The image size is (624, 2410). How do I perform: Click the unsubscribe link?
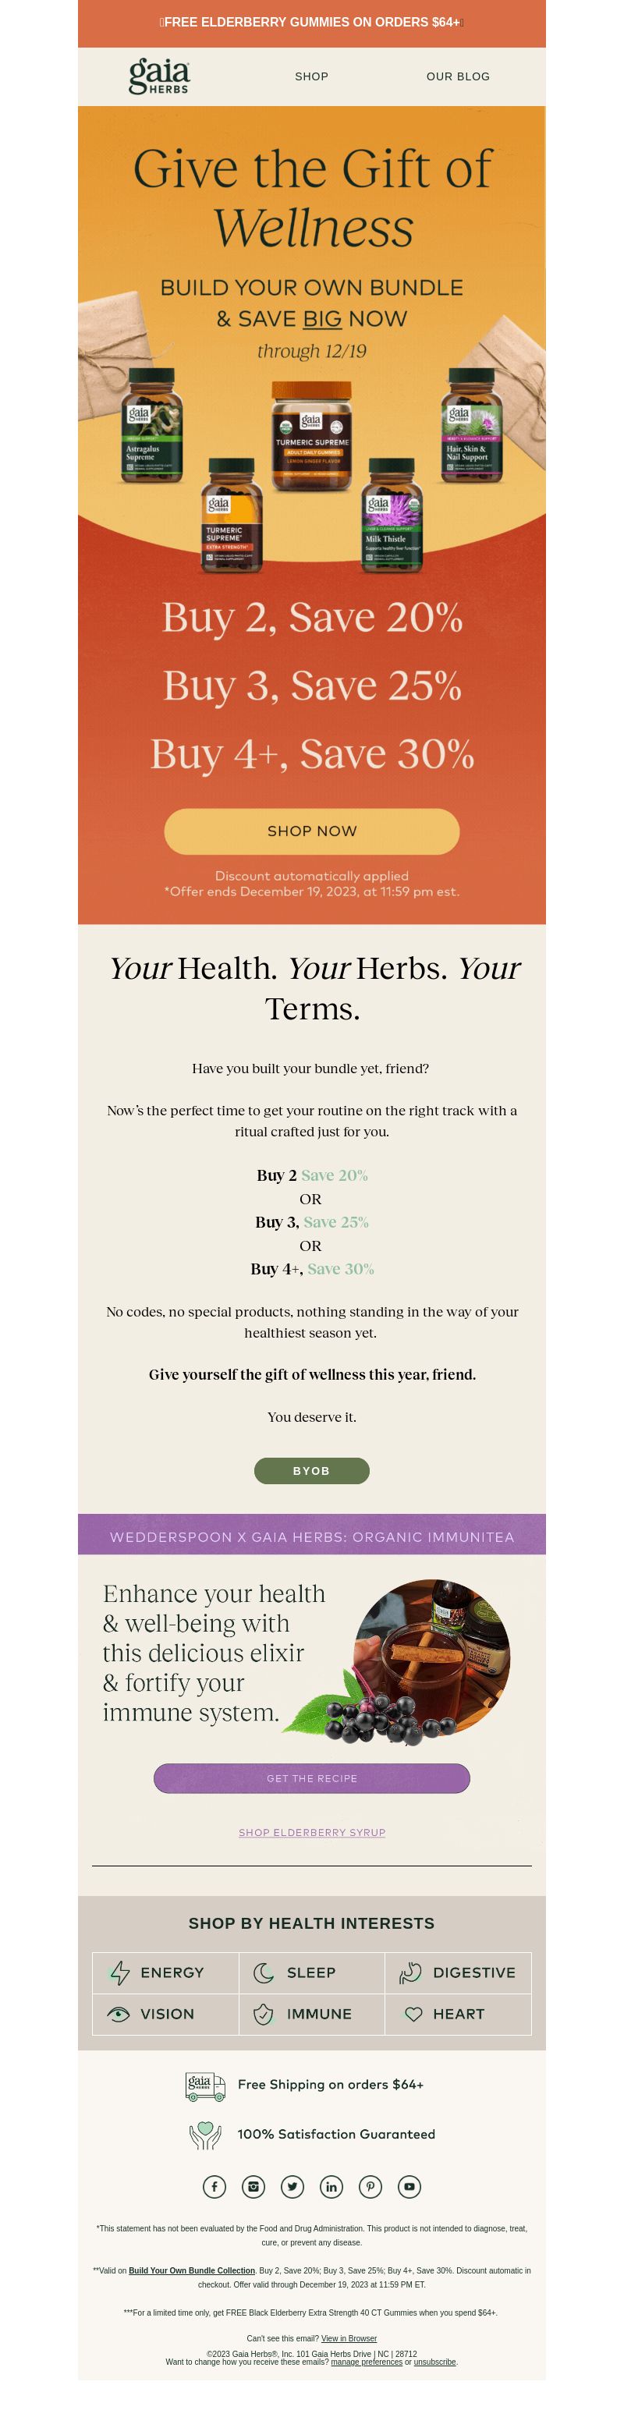point(435,2362)
